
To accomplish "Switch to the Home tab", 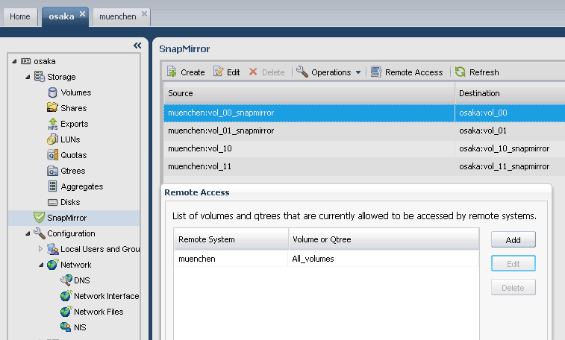I will pos(20,16).
